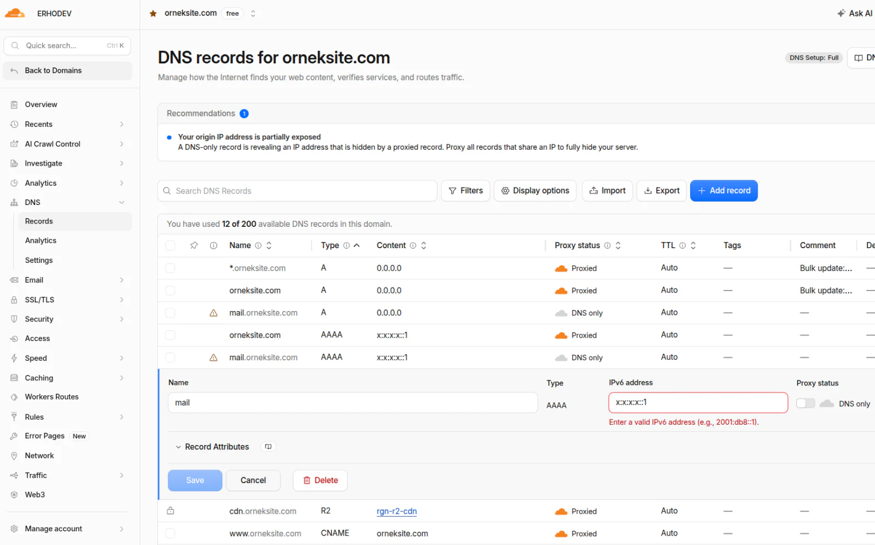
Task: Sort records by Type column arrow
Action: 357,245
